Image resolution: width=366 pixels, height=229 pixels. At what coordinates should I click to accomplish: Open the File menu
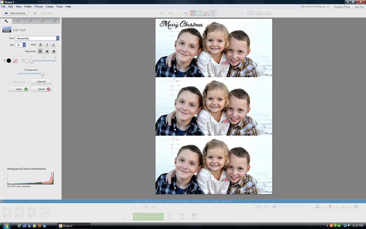pyautogui.click(x=4, y=6)
